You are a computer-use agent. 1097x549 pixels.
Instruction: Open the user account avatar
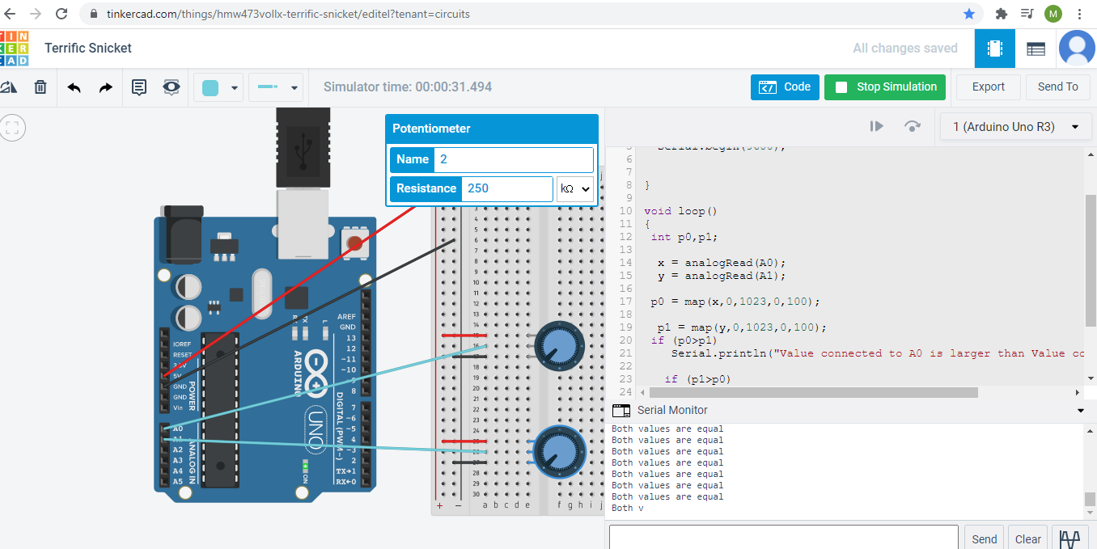(x=1077, y=49)
